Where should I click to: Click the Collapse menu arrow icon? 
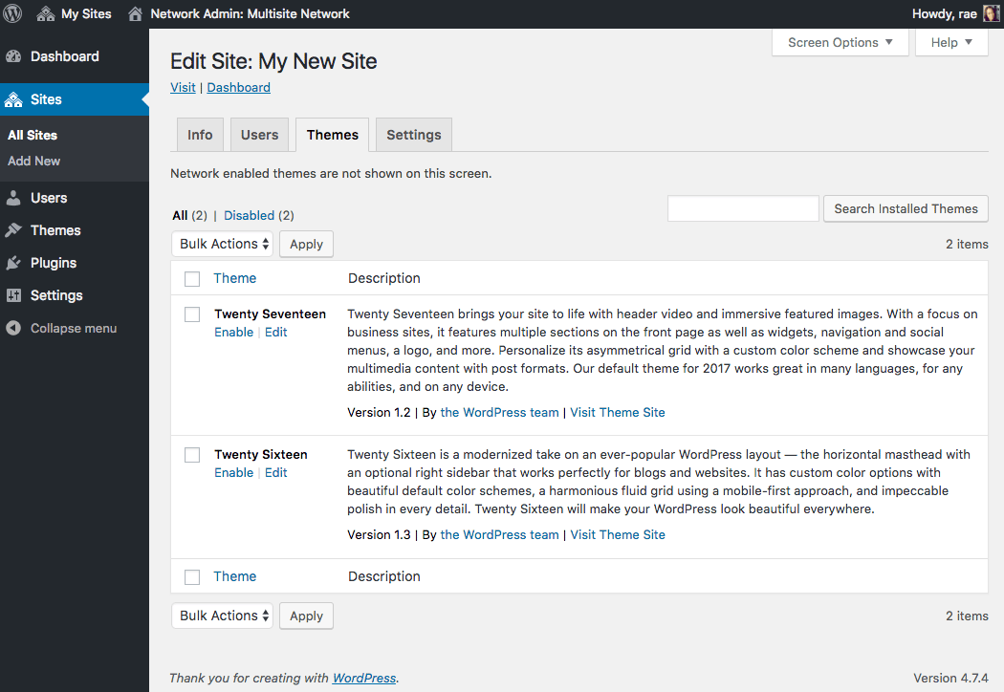click(13, 329)
